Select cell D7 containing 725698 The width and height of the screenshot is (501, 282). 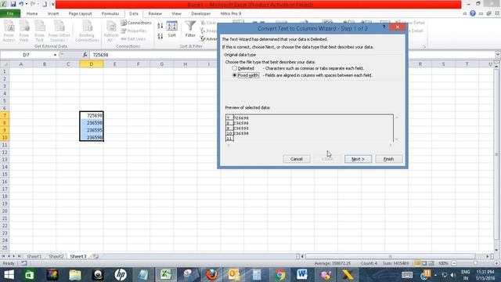(92, 115)
